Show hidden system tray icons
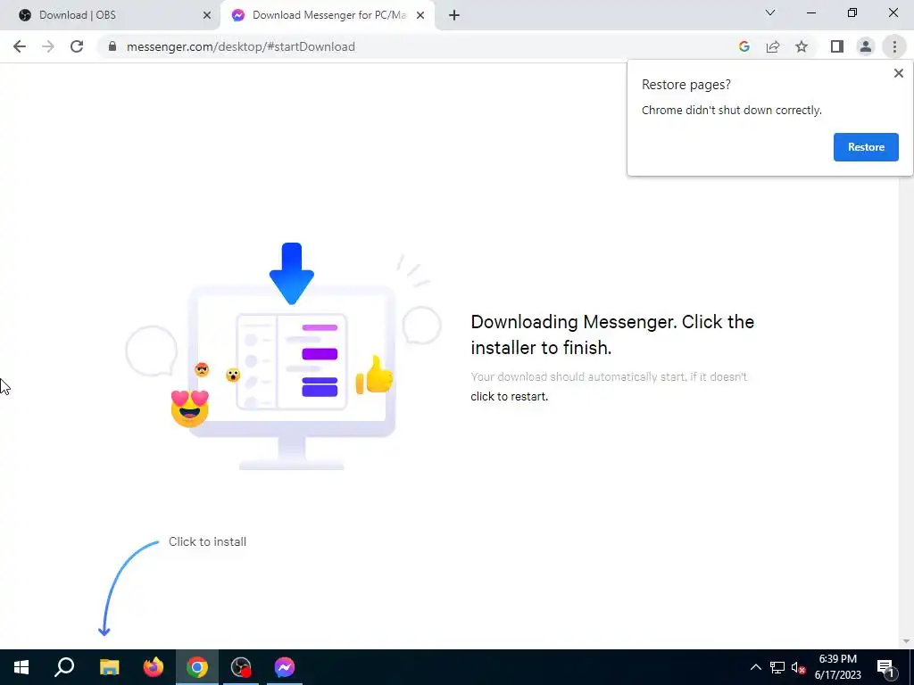The height and width of the screenshot is (685, 914). pyautogui.click(x=755, y=667)
